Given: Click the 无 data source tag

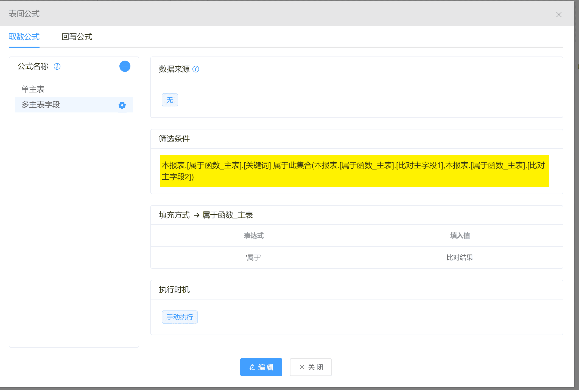Looking at the screenshot, I should point(170,100).
